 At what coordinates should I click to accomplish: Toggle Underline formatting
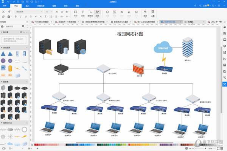pos(26,17)
